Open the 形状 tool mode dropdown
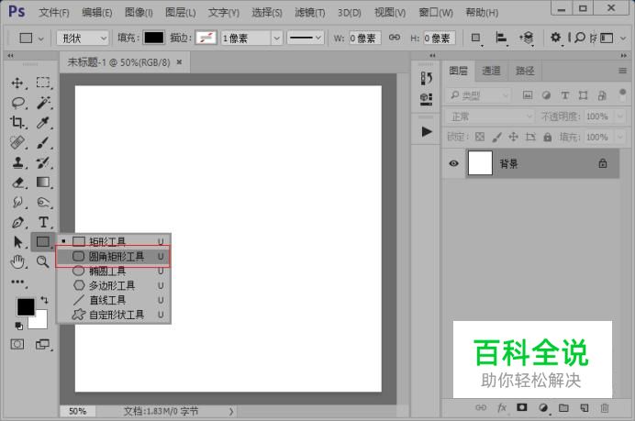 (83, 38)
